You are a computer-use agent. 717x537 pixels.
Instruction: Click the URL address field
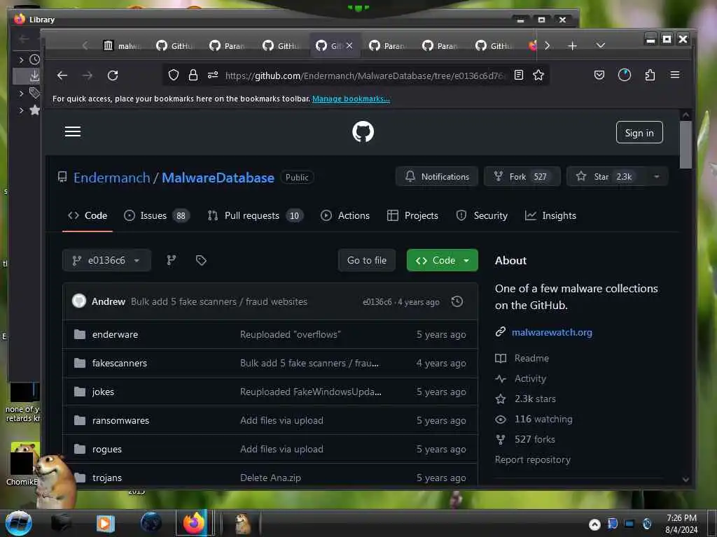pos(364,76)
